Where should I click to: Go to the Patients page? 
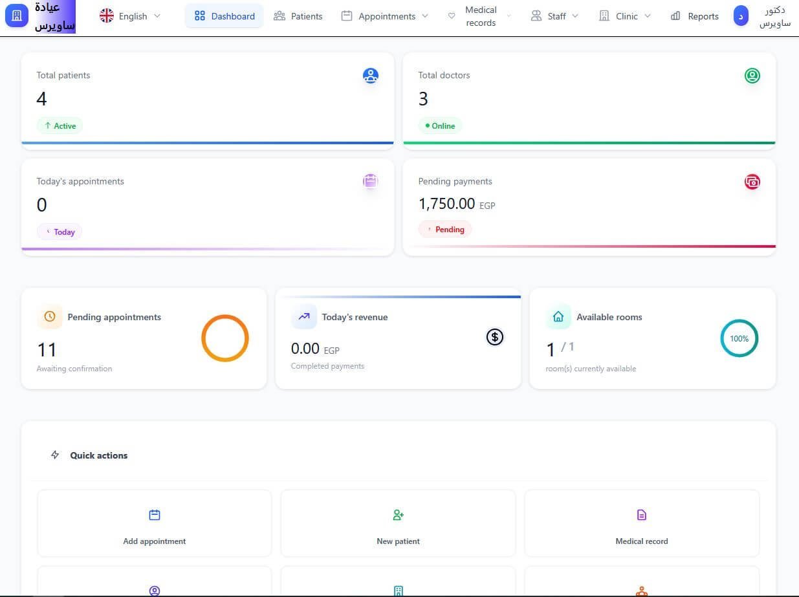pyautogui.click(x=298, y=16)
